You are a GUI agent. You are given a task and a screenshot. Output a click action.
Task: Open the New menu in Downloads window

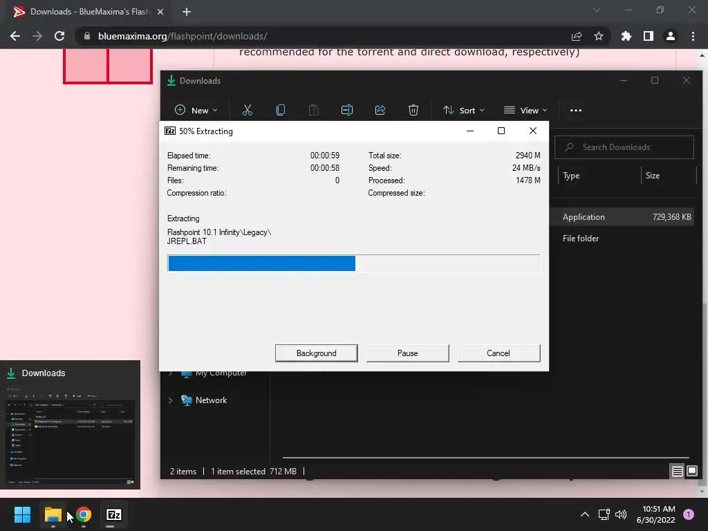click(x=196, y=110)
